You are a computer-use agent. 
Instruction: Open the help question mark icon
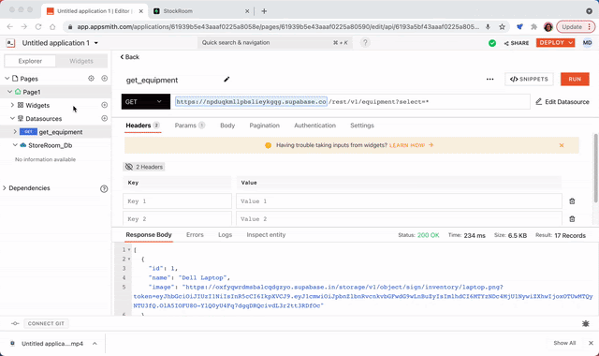365,42
